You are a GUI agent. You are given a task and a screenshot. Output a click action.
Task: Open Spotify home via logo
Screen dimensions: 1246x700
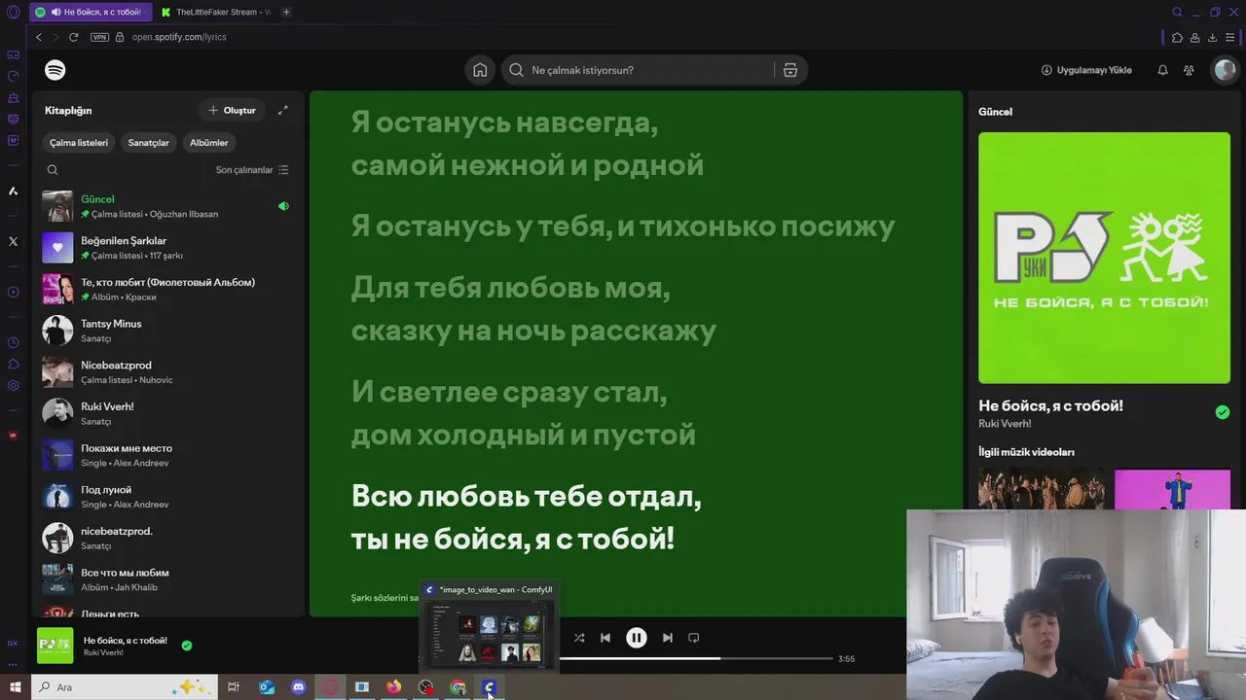coord(55,70)
